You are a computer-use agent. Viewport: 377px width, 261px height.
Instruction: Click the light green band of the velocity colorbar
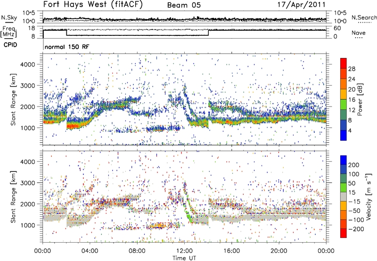coord(344,188)
